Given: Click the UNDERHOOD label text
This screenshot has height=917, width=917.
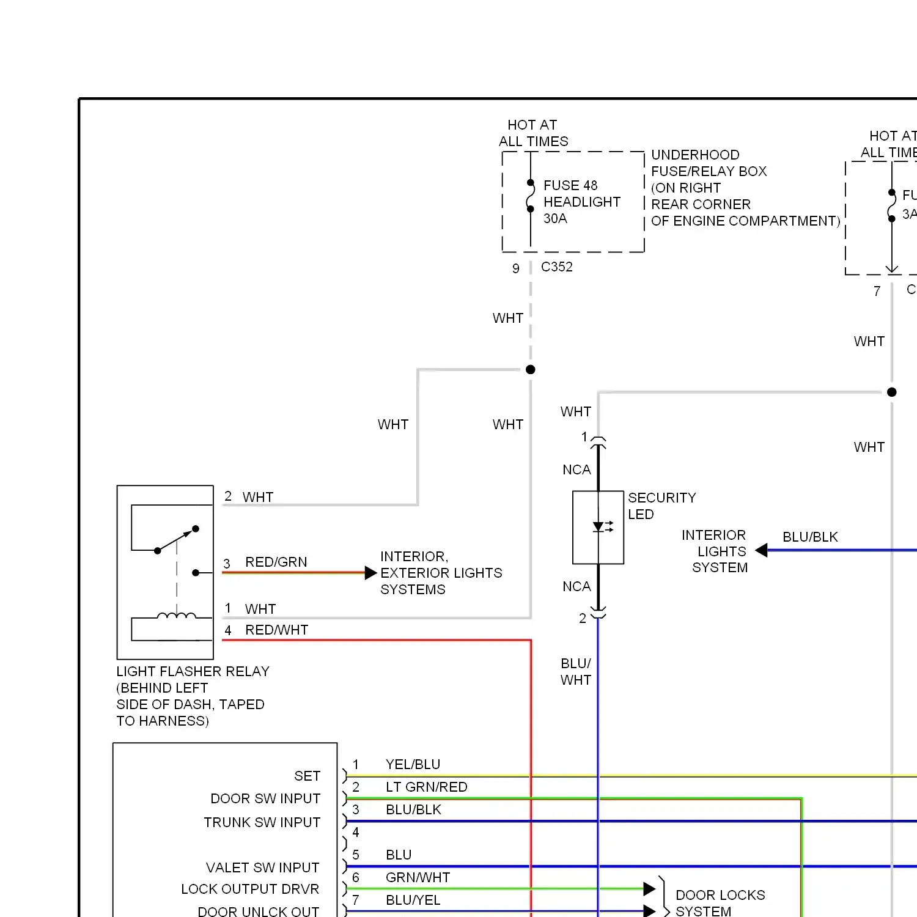Looking at the screenshot, I should point(695,155).
